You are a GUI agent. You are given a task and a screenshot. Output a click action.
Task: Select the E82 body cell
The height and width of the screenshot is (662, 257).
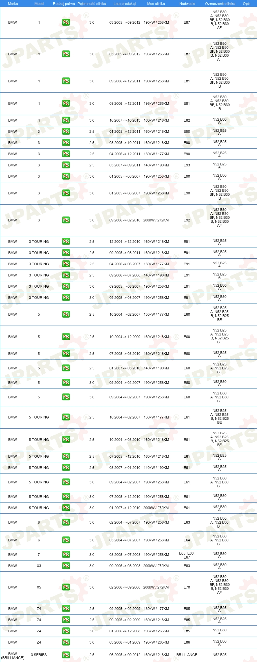(x=187, y=120)
